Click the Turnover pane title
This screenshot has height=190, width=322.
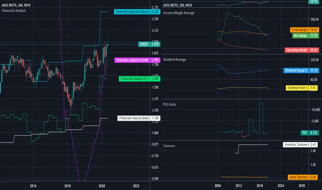169,146
